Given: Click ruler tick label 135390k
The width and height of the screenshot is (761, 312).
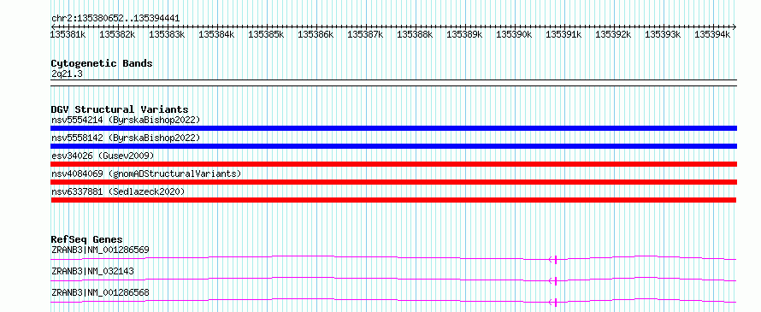Looking at the screenshot, I should [x=514, y=34].
